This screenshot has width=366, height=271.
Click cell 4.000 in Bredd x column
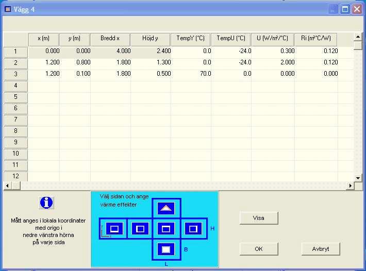(x=111, y=52)
